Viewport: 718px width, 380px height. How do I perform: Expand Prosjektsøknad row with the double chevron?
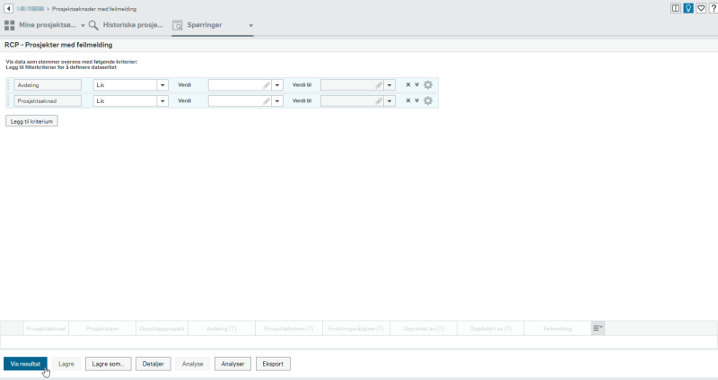click(x=416, y=100)
